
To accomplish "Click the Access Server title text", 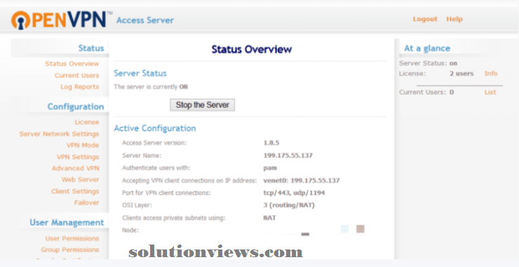I will (x=145, y=20).
